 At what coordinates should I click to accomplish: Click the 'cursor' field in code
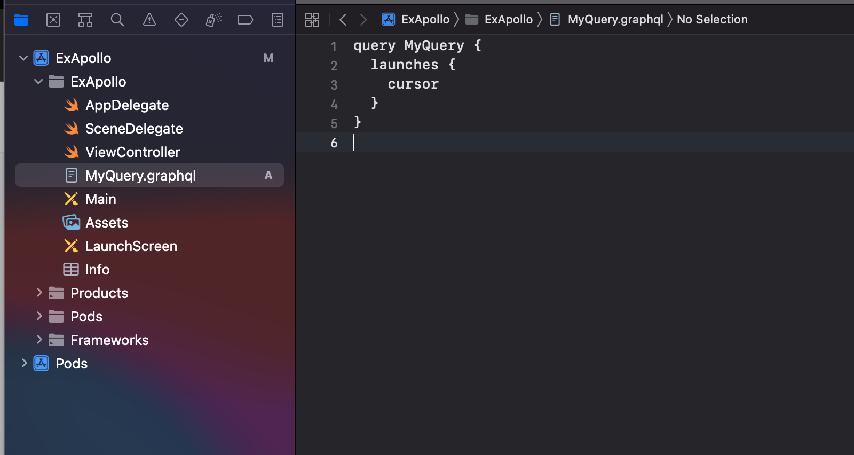pyautogui.click(x=413, y=84)
